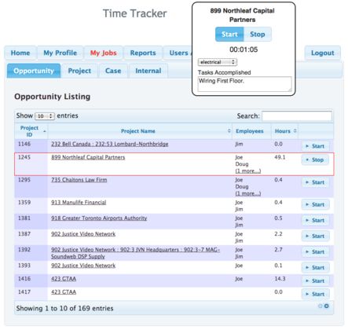Expand 1 more employees under Northleaf Capital
348x330 pixels.
[248, 171]
